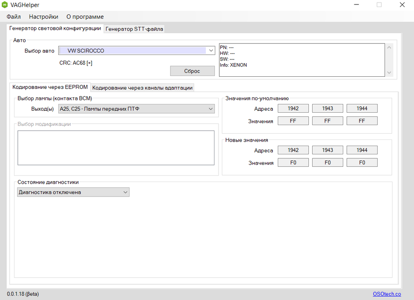Switch to Генератор STT-файла tab

click(x=135, y=29)
